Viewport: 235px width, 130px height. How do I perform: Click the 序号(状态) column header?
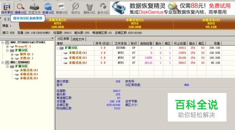pyautogui.click(x=103, y=43)
